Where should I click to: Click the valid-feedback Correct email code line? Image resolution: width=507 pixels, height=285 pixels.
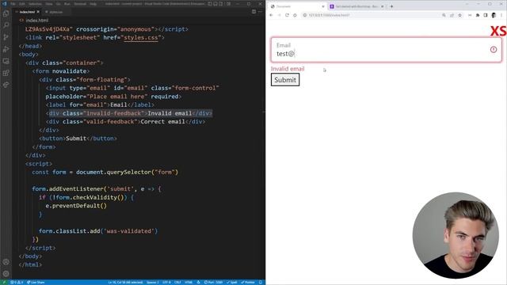(x=125, y=121)
